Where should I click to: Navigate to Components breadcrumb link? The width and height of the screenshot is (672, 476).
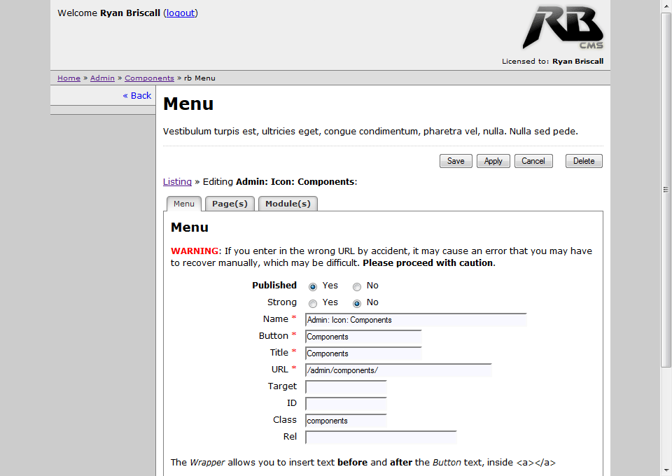(x=149, y=78)
